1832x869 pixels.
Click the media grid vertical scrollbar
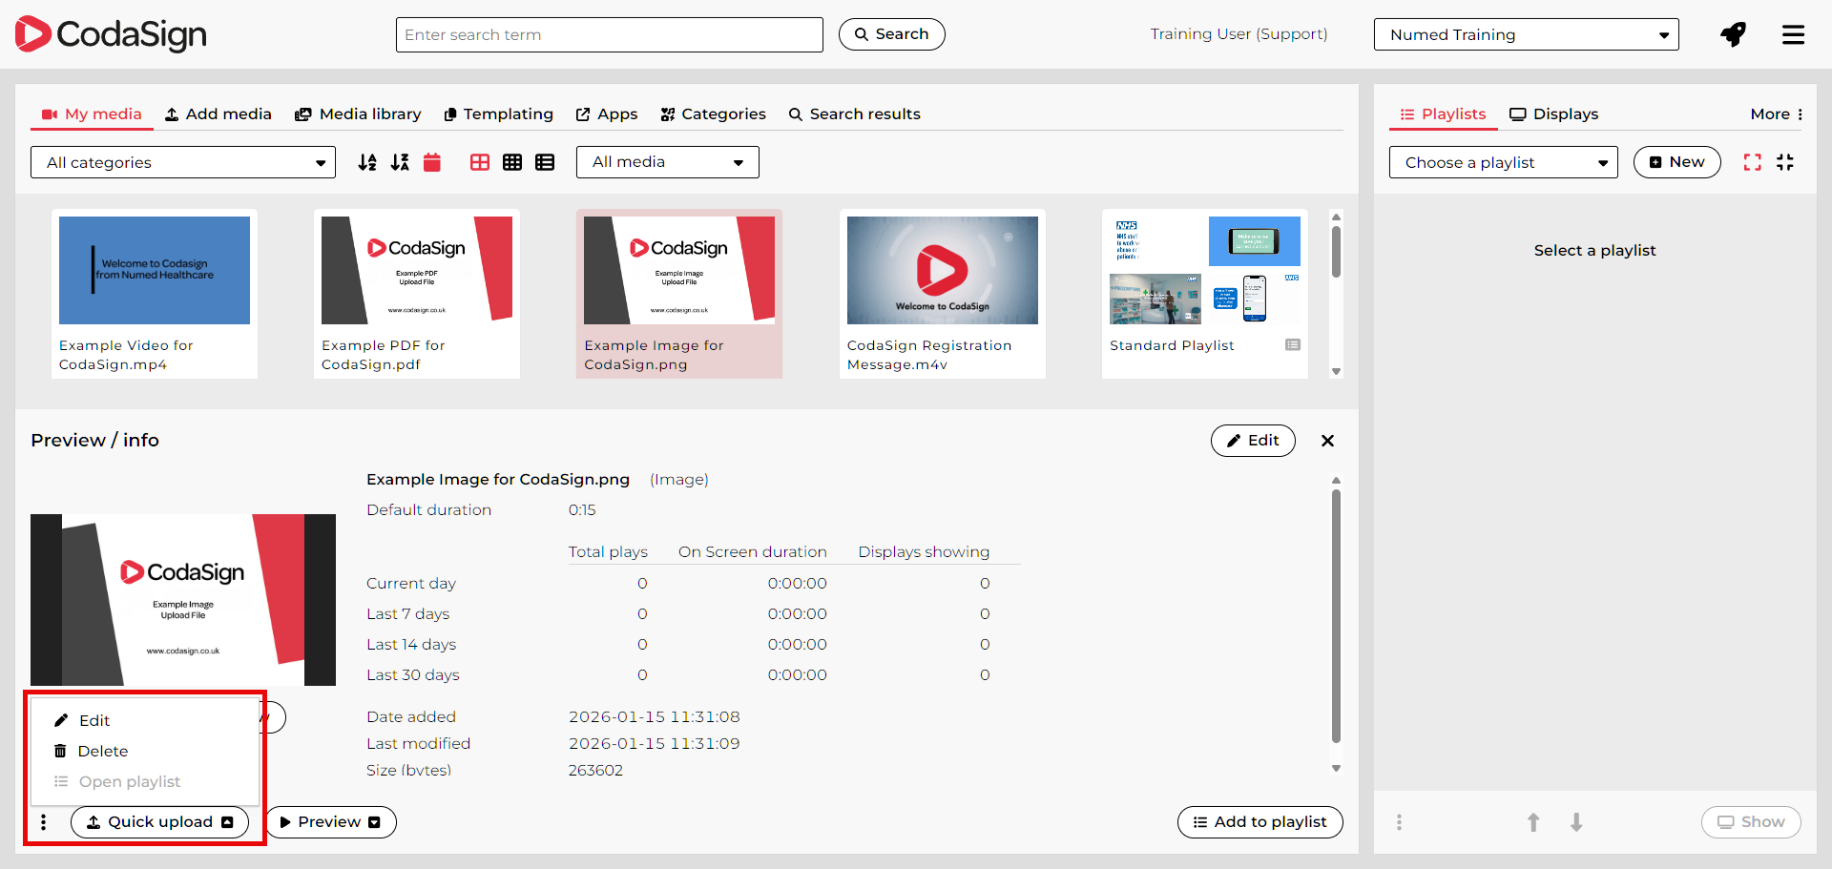pos(1336,253)
